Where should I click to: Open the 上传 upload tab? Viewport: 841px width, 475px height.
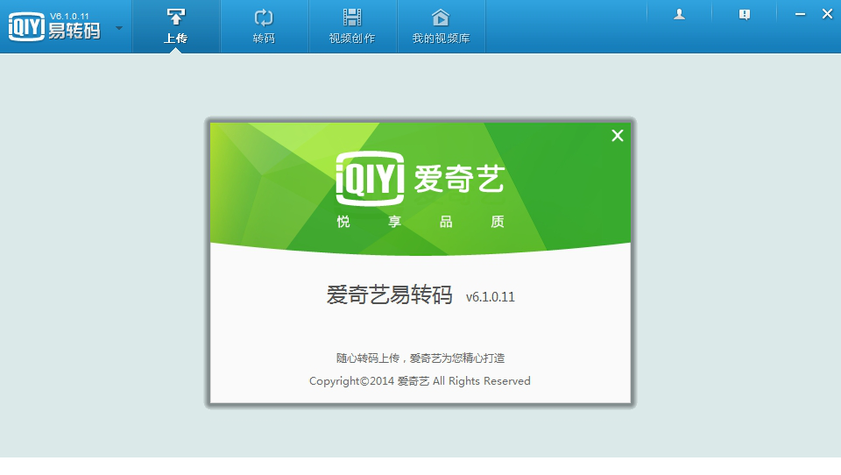point(176,27)
